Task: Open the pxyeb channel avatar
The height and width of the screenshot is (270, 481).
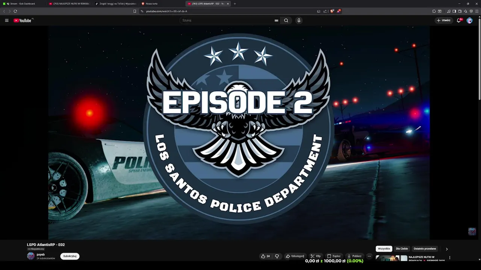Action: point(31,256)
